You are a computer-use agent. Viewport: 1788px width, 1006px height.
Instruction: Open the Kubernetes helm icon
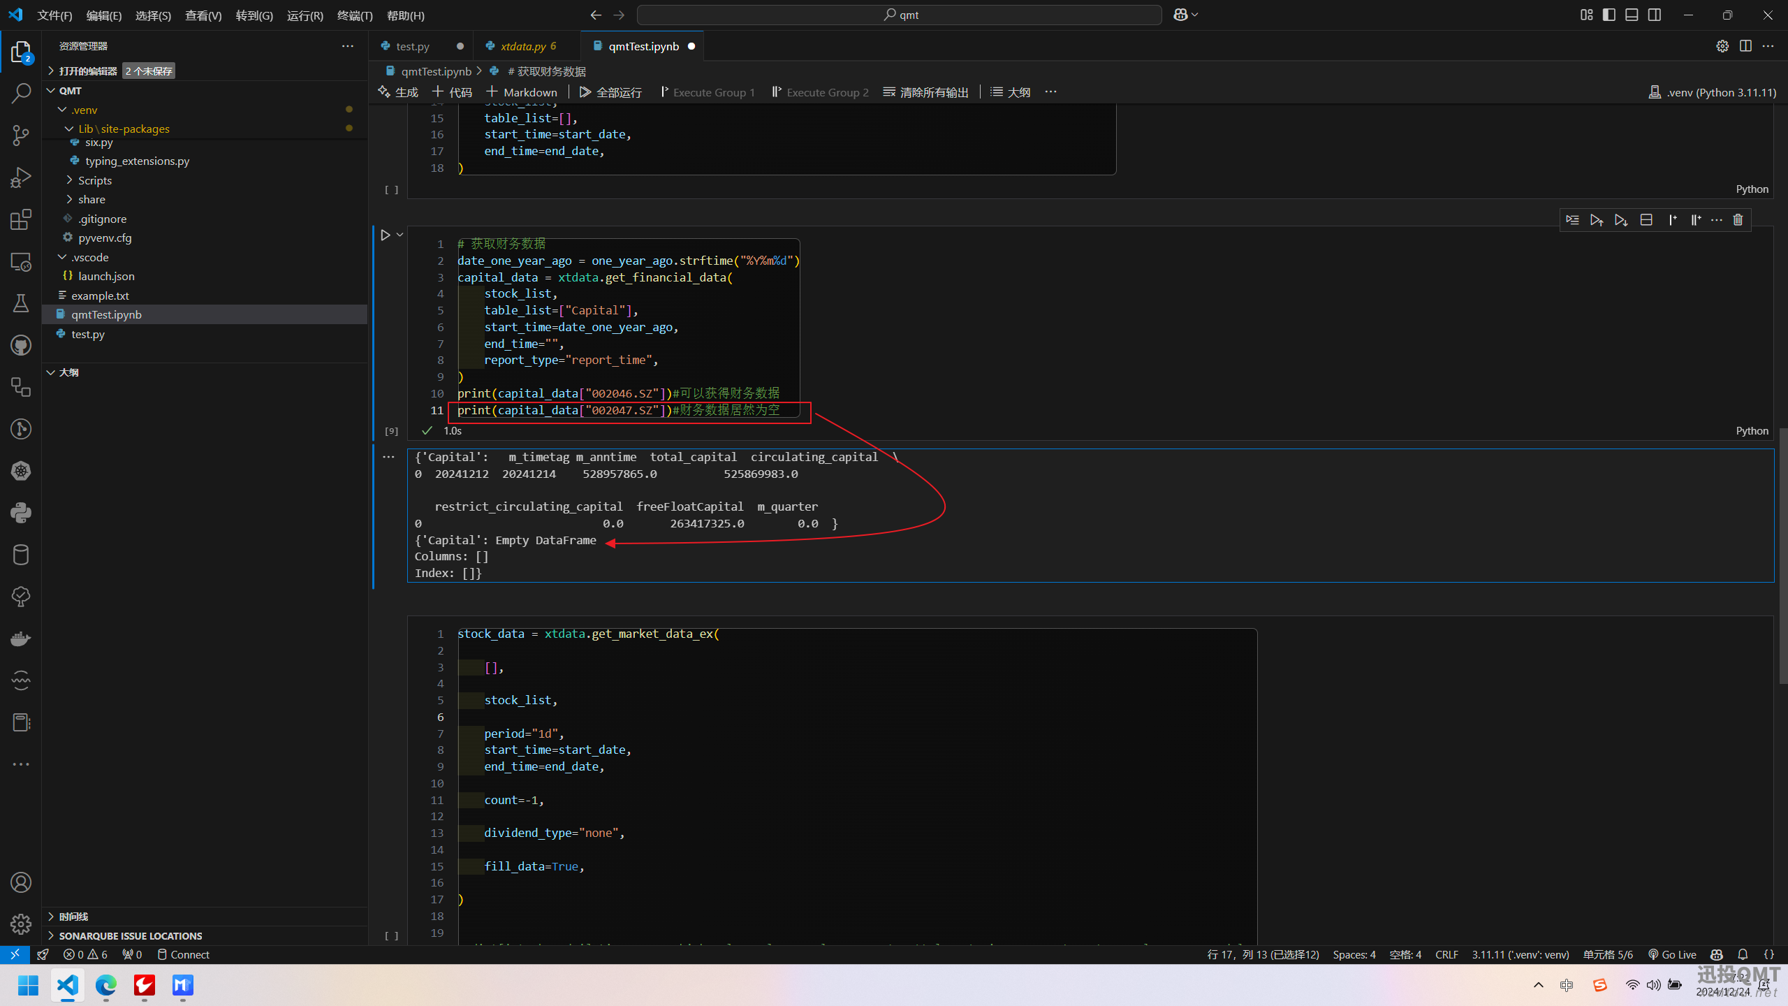21,471
